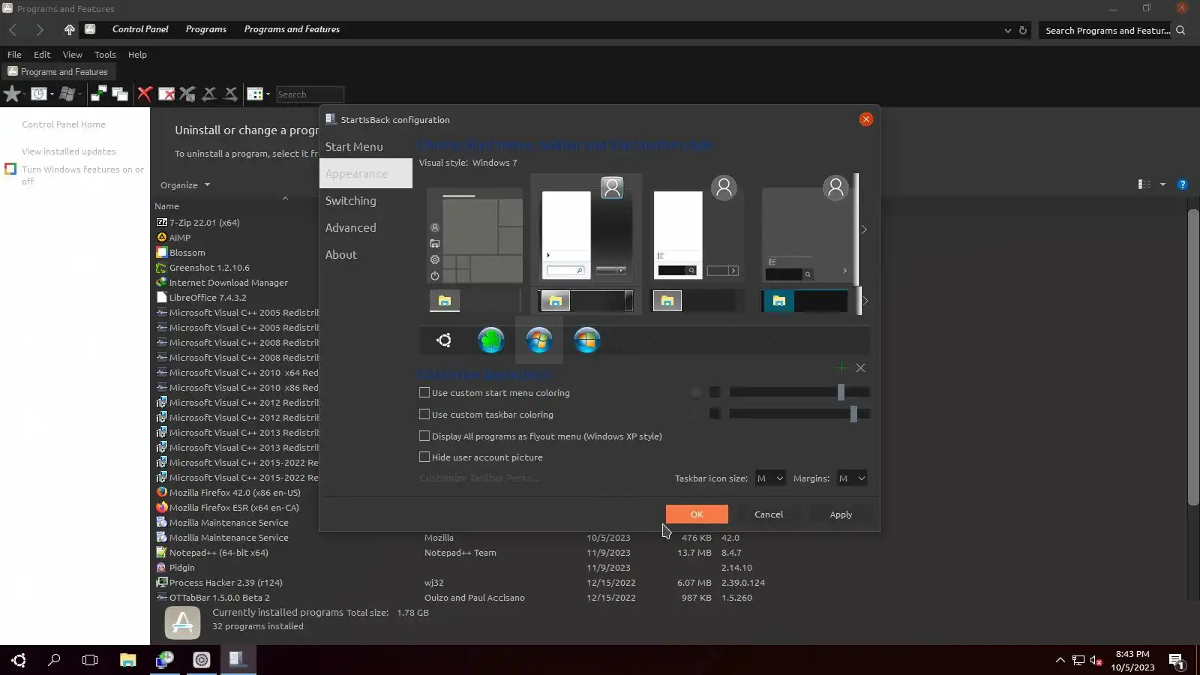Click the start menu color swatch
The image size is (1200, 675).
[x=715, y=392]
